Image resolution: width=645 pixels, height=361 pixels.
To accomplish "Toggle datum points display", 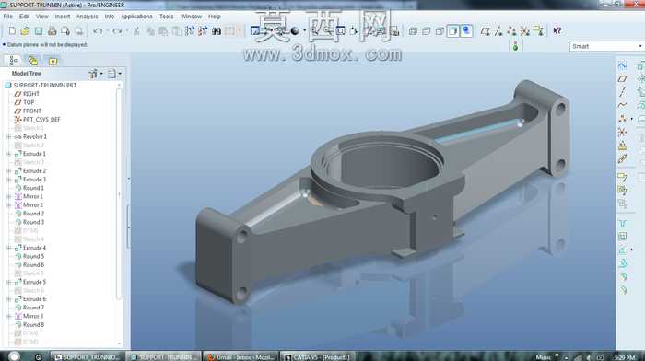I will pyautogui.click(x=511, y=30).
